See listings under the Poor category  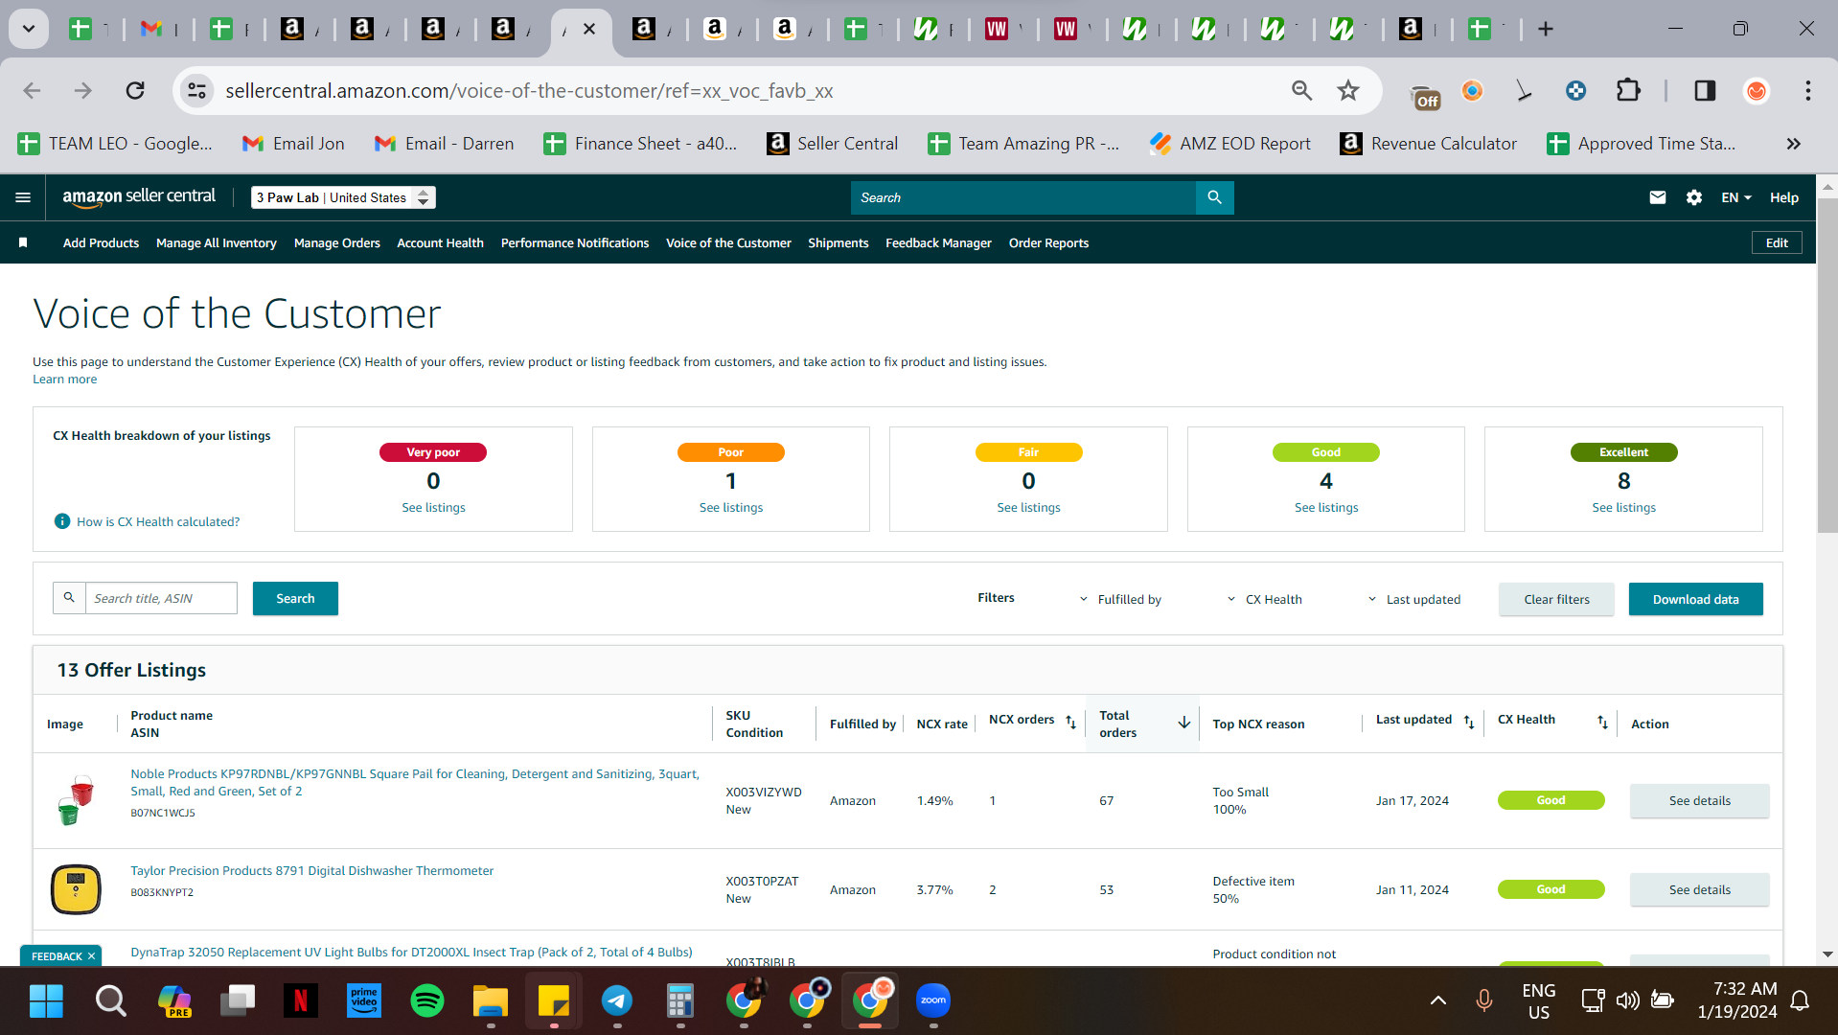[731, 508]
